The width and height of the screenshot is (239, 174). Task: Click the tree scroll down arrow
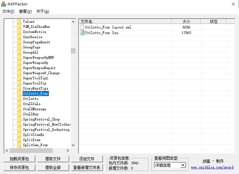[x=73, y=145]
